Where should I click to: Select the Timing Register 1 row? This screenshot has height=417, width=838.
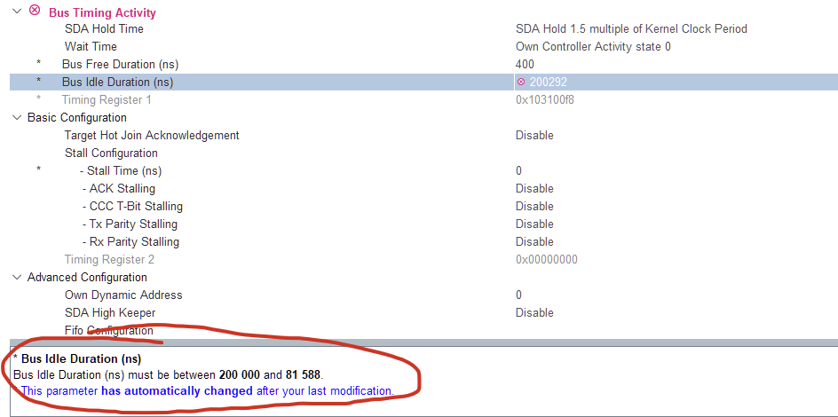107,99
